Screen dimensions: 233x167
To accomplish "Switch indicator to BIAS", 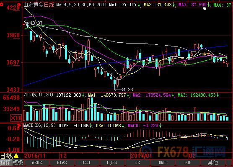I will (62, 162).
